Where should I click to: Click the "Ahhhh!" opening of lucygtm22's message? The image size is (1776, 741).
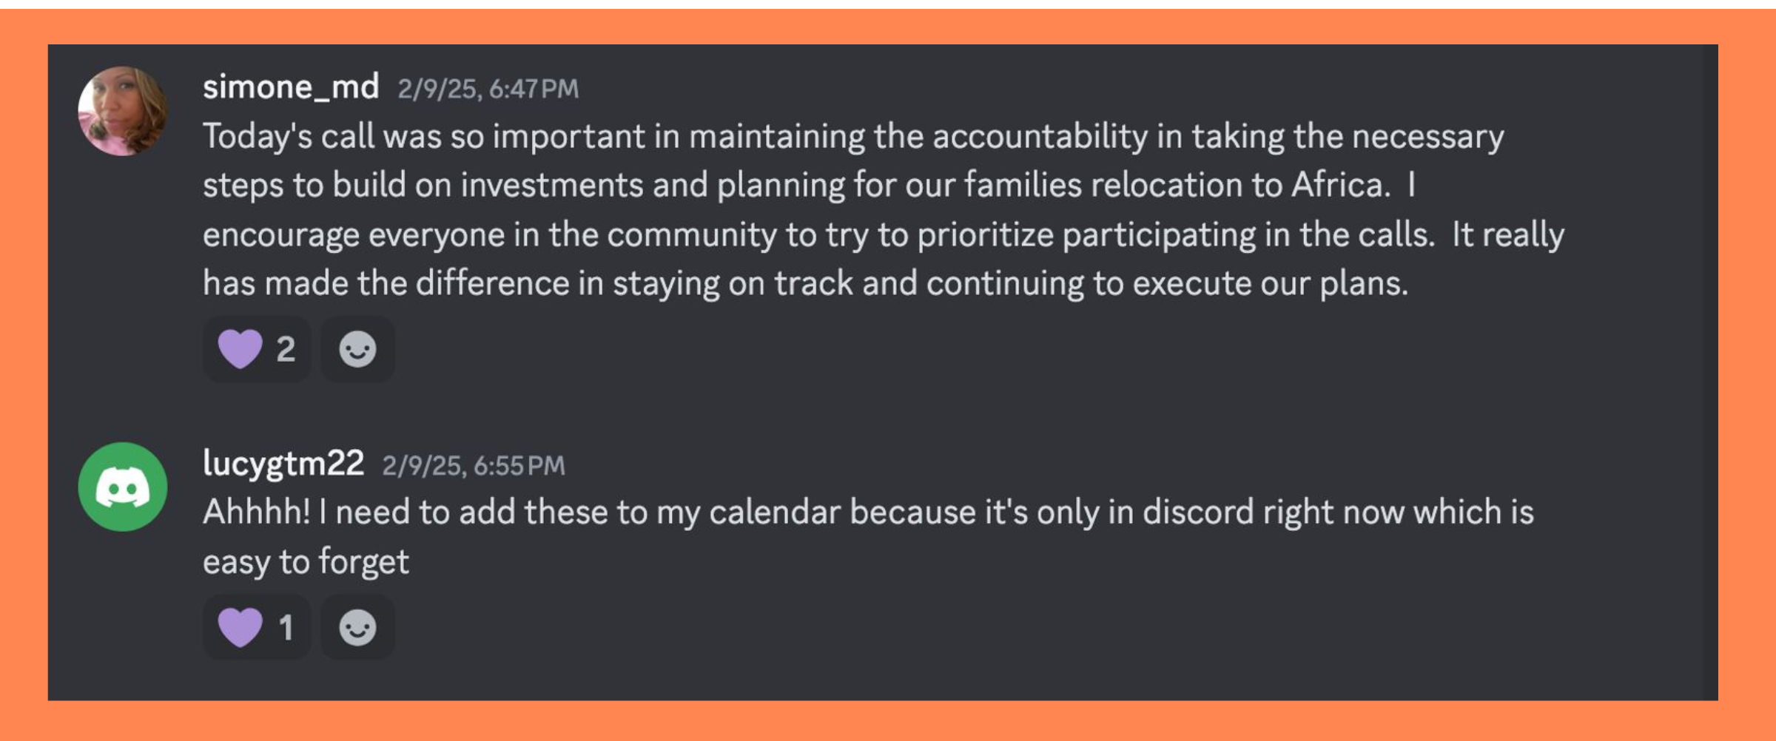coord(256,512)
